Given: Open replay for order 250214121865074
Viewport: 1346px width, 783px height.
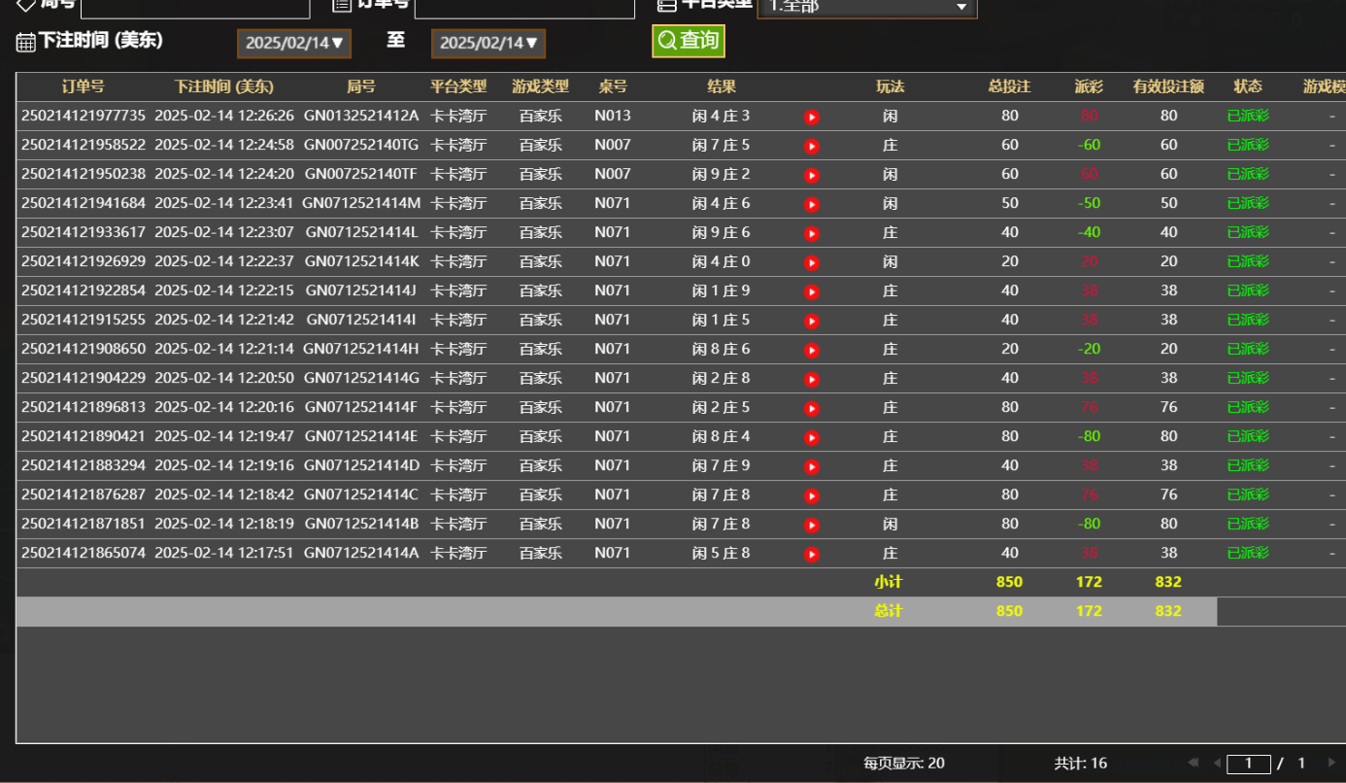Looking at the screenshot, I should click(x=812, y=554).
